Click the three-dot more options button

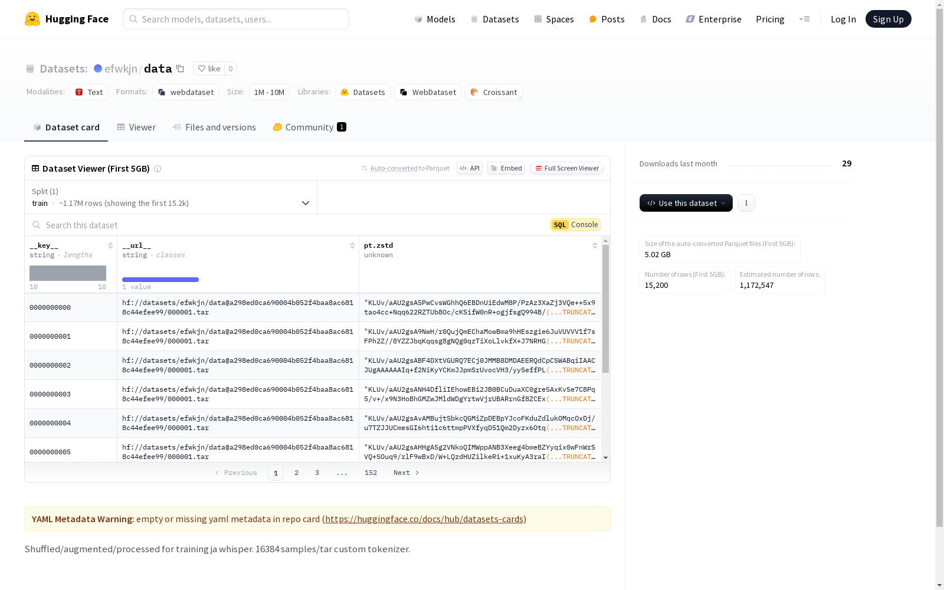pyautogui.click(x=746, y=203)
